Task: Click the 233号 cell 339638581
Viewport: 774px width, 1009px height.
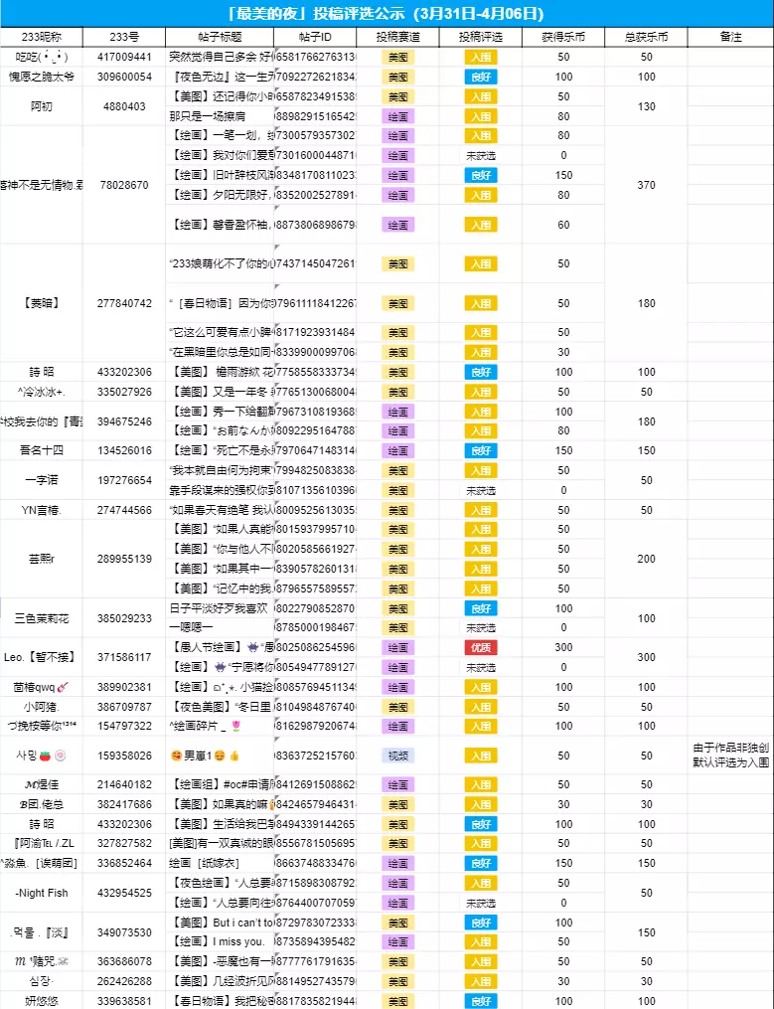Action: pyautogui.click(x=124, y=1001)
